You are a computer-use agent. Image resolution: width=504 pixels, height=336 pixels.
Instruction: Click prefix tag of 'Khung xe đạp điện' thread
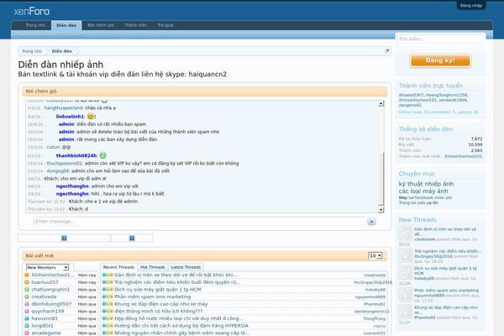coord(108,304)
